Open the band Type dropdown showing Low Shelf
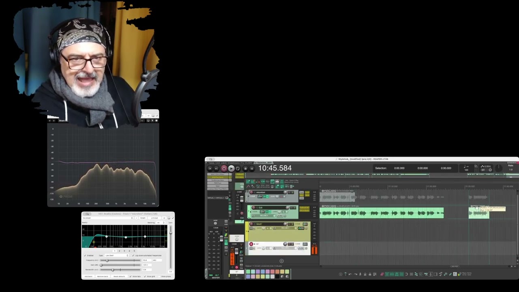 coord(117,255)
